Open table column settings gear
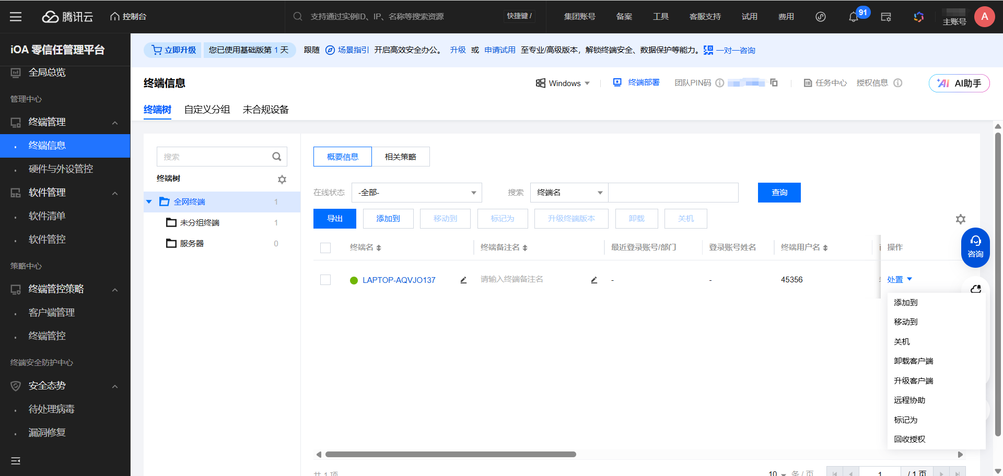The width and height of the screenshot is (1003, 476). [x=961, y=219]
